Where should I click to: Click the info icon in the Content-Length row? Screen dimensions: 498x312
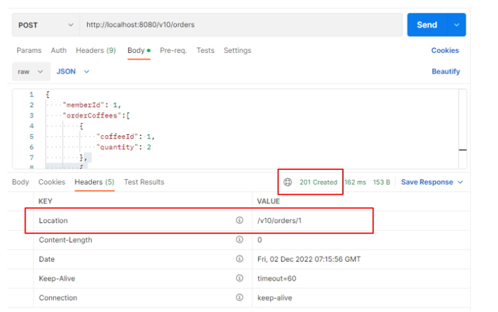(x=240, y=239)
